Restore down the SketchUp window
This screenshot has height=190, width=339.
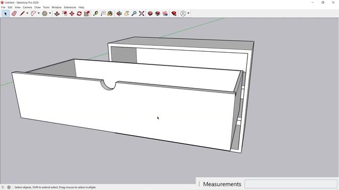click(x=323, y=2)
